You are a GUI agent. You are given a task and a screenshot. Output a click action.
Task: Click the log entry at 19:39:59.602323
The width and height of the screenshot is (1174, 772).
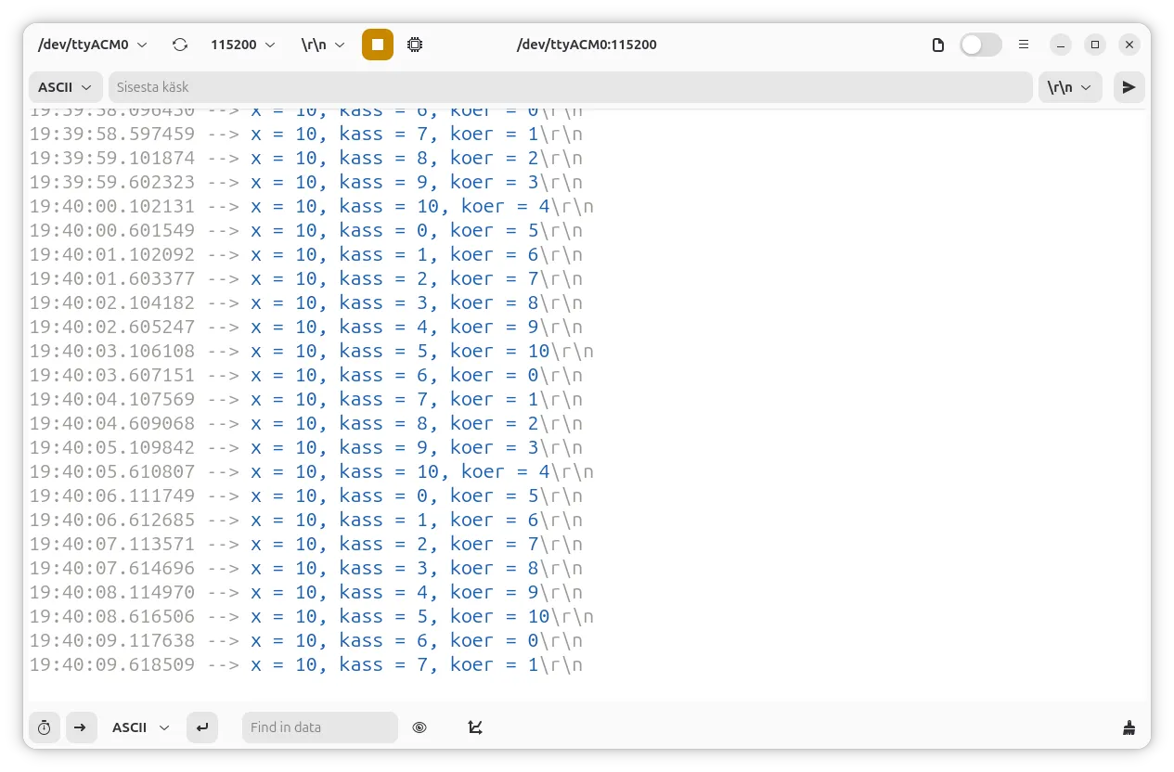(306, 182)
